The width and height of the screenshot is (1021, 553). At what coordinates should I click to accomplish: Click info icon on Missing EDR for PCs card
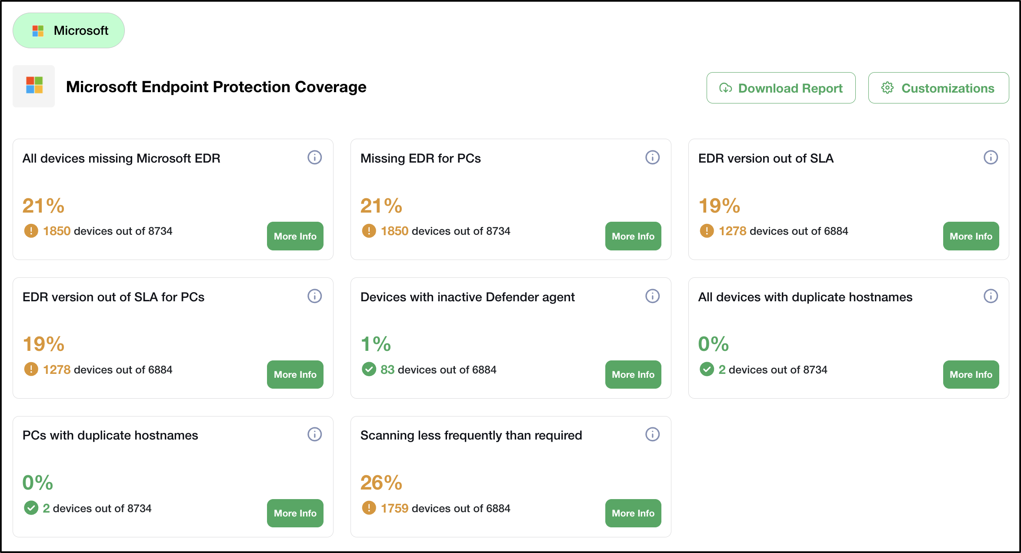coord(652,157)
